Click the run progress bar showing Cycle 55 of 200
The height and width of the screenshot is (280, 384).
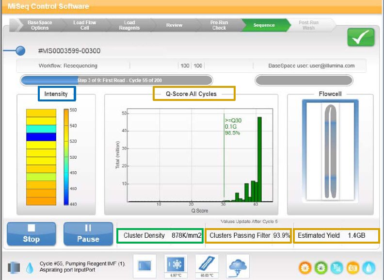click(x=116, y=80)
